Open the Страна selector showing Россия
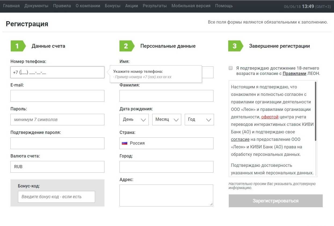The image size is (334, 226). coord(166,143)
